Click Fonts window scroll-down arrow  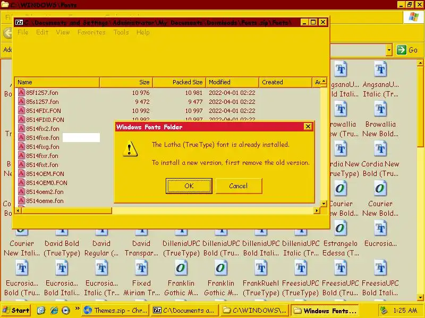(420, 297)
